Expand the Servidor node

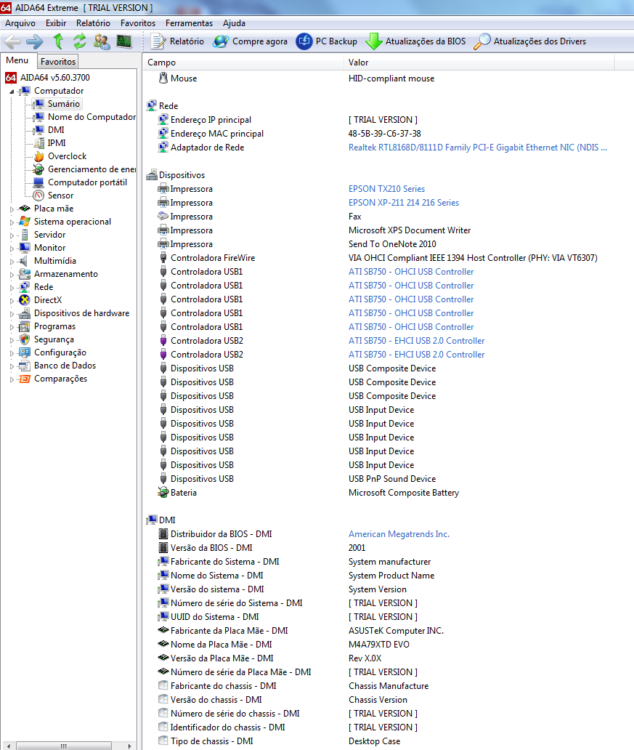pos(12,235)
